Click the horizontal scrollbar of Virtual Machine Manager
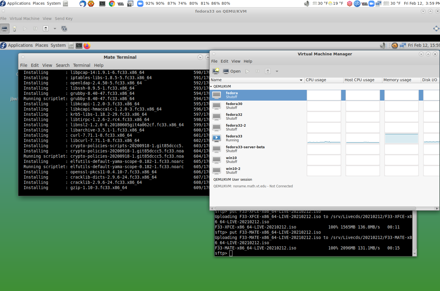 click(x=315, y=208)
